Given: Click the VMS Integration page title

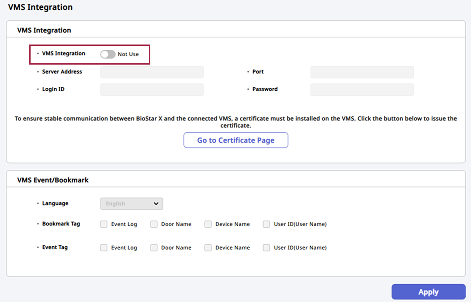Looking at the screenshot, I should [40, 7].
